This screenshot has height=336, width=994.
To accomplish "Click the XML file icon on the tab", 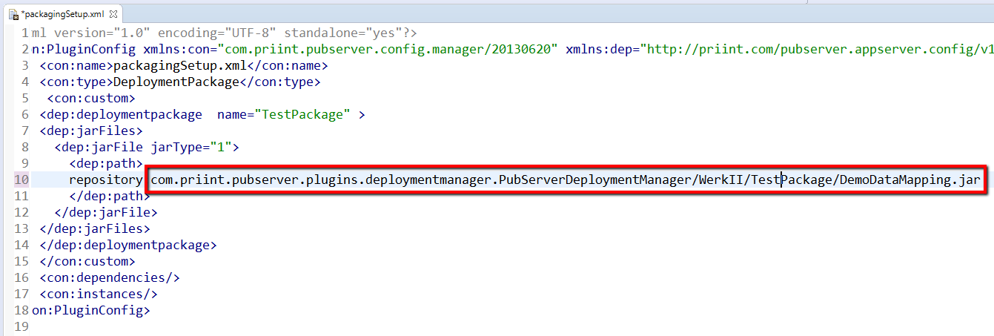I will [x=13, y=14].
